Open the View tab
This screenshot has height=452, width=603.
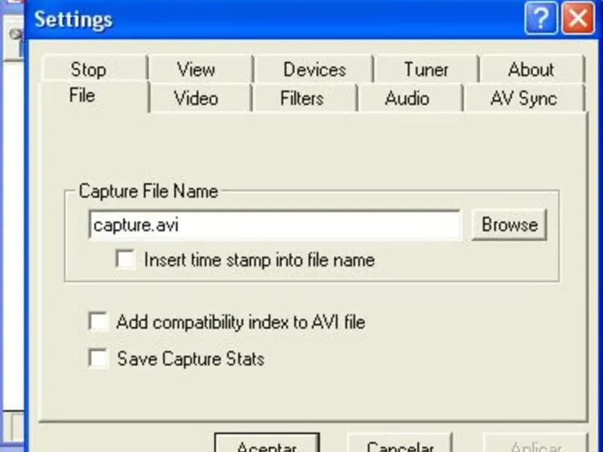(x=196, y=69)
